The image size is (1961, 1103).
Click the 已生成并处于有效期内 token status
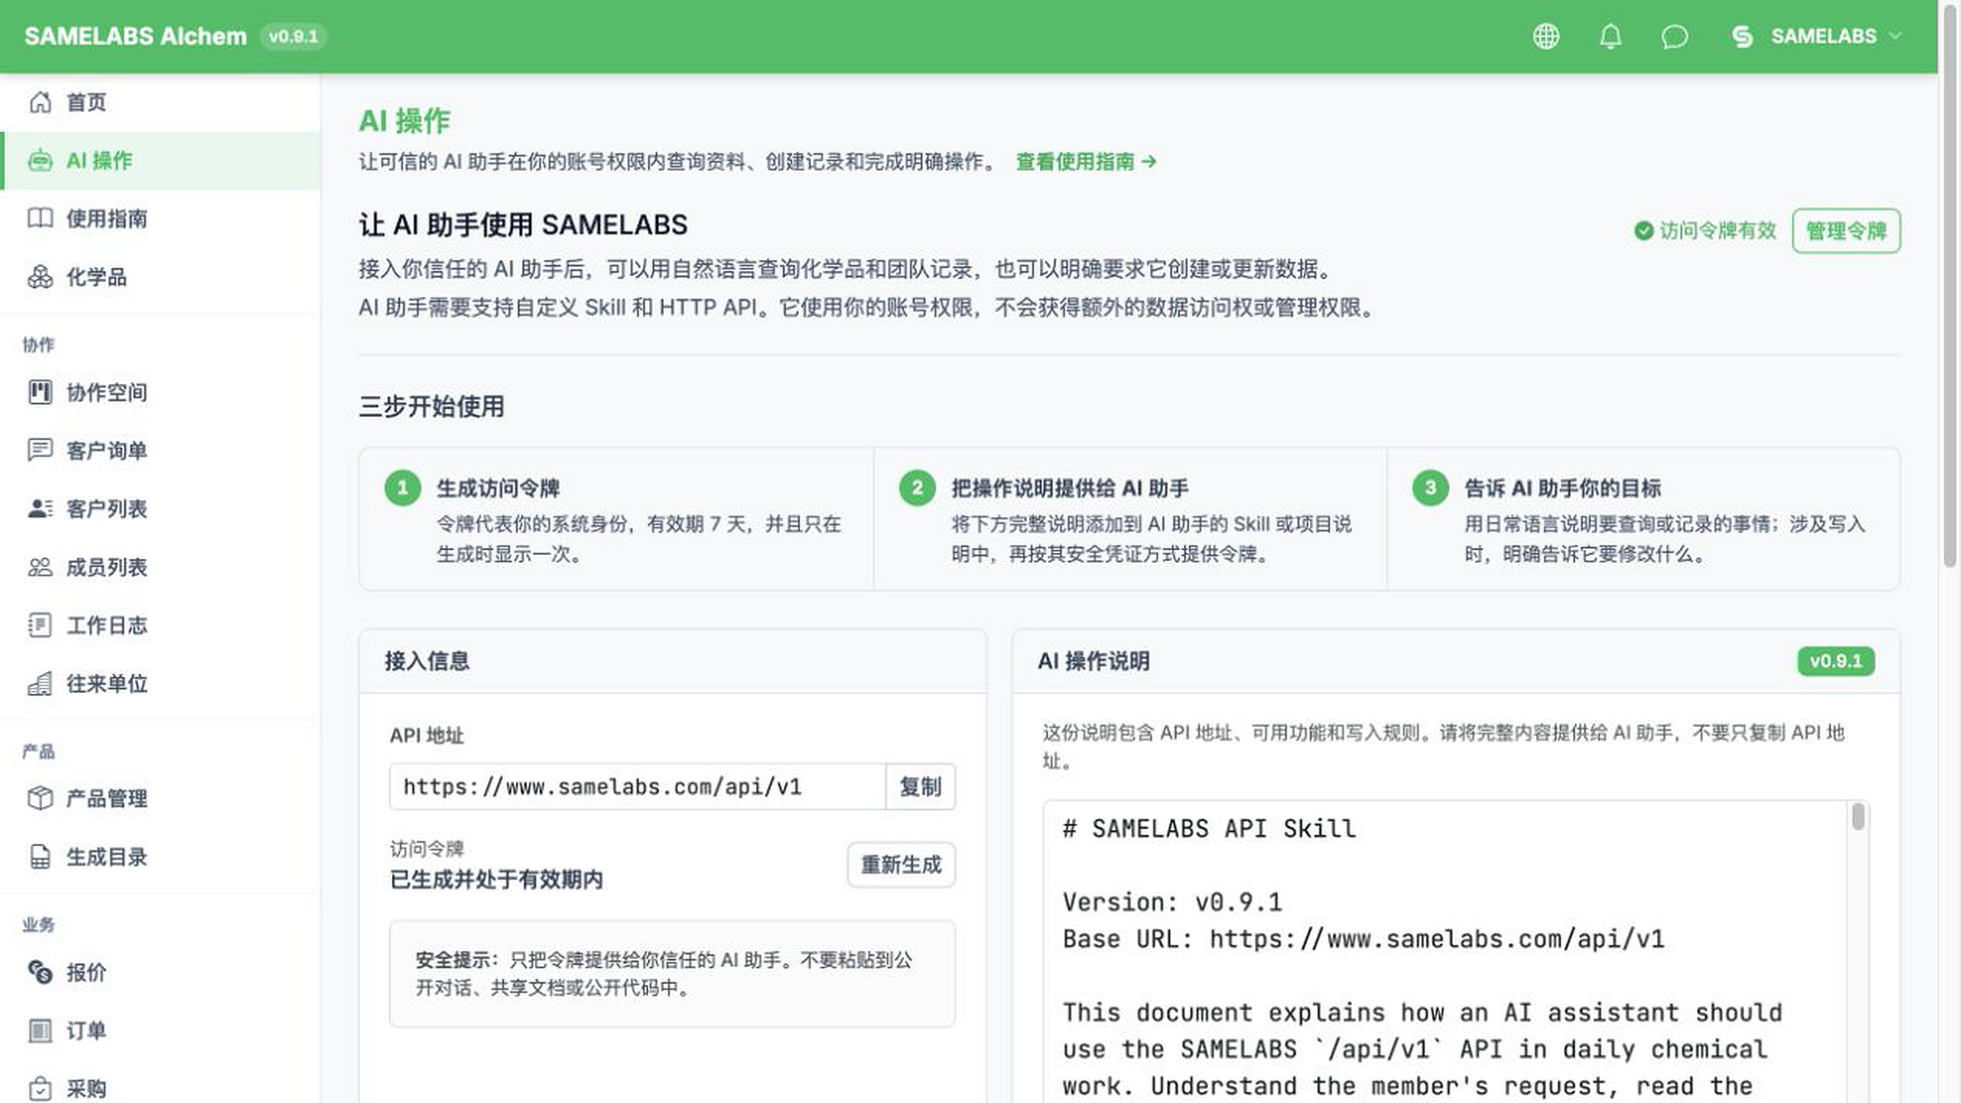click(x=496, y=879)
